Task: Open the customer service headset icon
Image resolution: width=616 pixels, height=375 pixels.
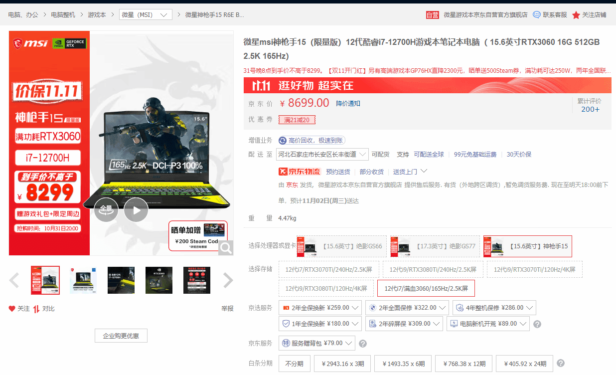Action: (537, 14)
